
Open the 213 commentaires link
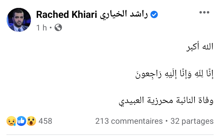click(x=129, y=121)
